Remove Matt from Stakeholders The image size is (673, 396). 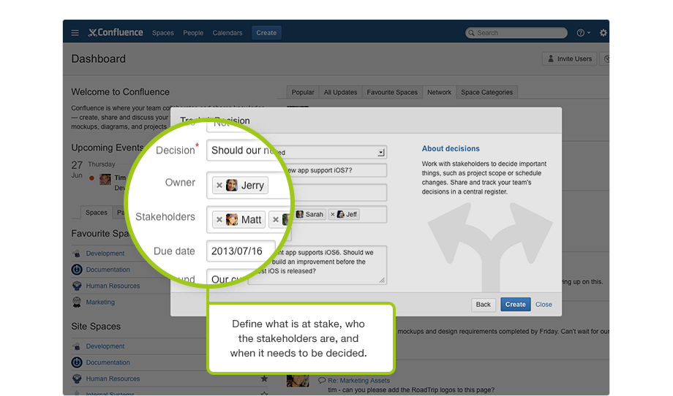tap(219, 220)
